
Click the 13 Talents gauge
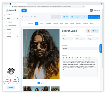[x=15, y=80]
